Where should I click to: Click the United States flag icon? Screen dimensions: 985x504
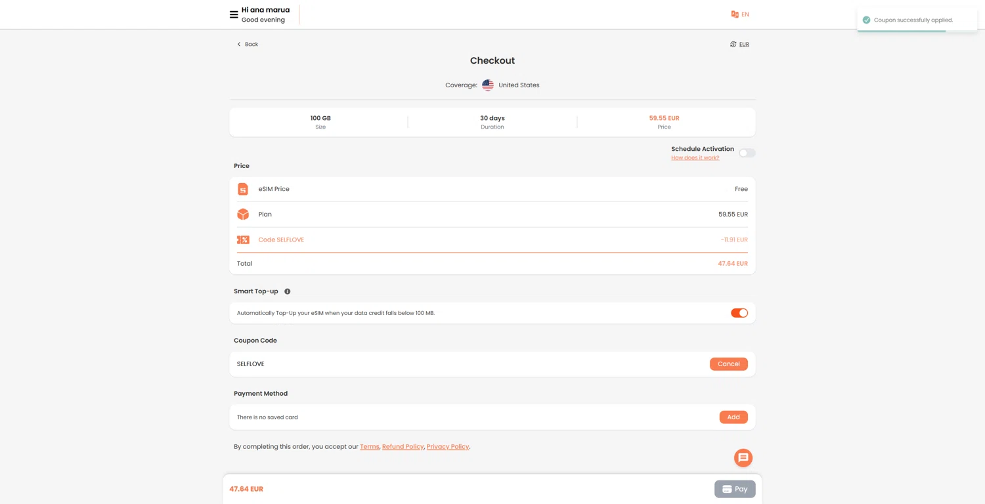tap(488, 85)
